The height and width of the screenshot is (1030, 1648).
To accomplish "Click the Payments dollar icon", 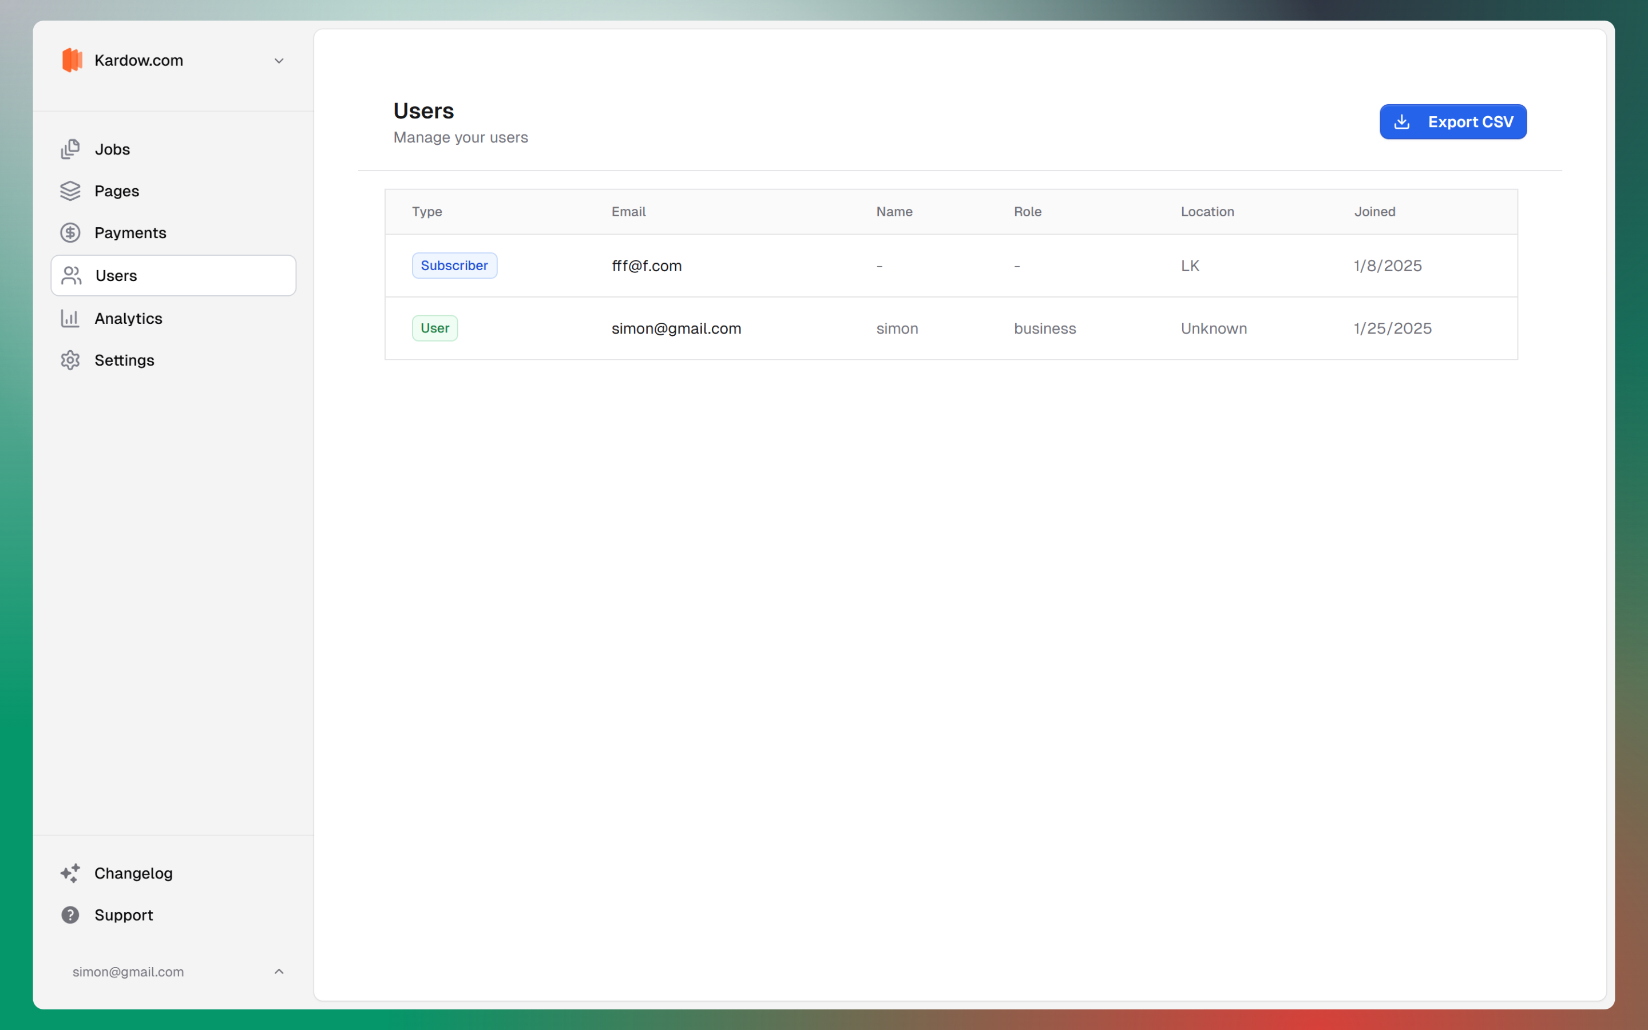I will (x=71, y=232).
